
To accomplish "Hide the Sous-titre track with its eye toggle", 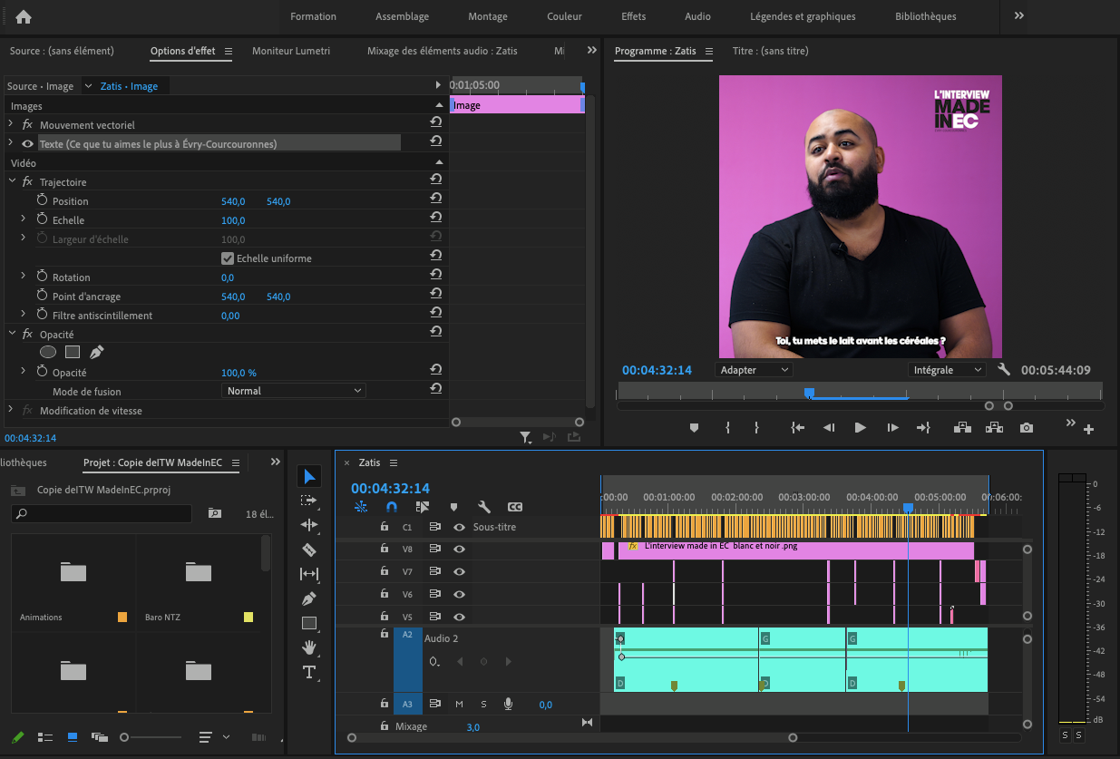I will pos(459,527).
